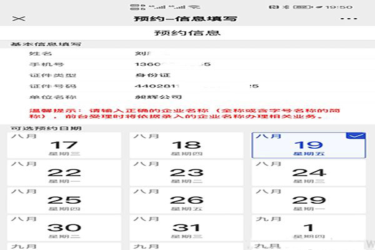Tap the Wi-Fi signal icon in status bar
Viewport: 375px width, 250px height.
coord(194,7)
